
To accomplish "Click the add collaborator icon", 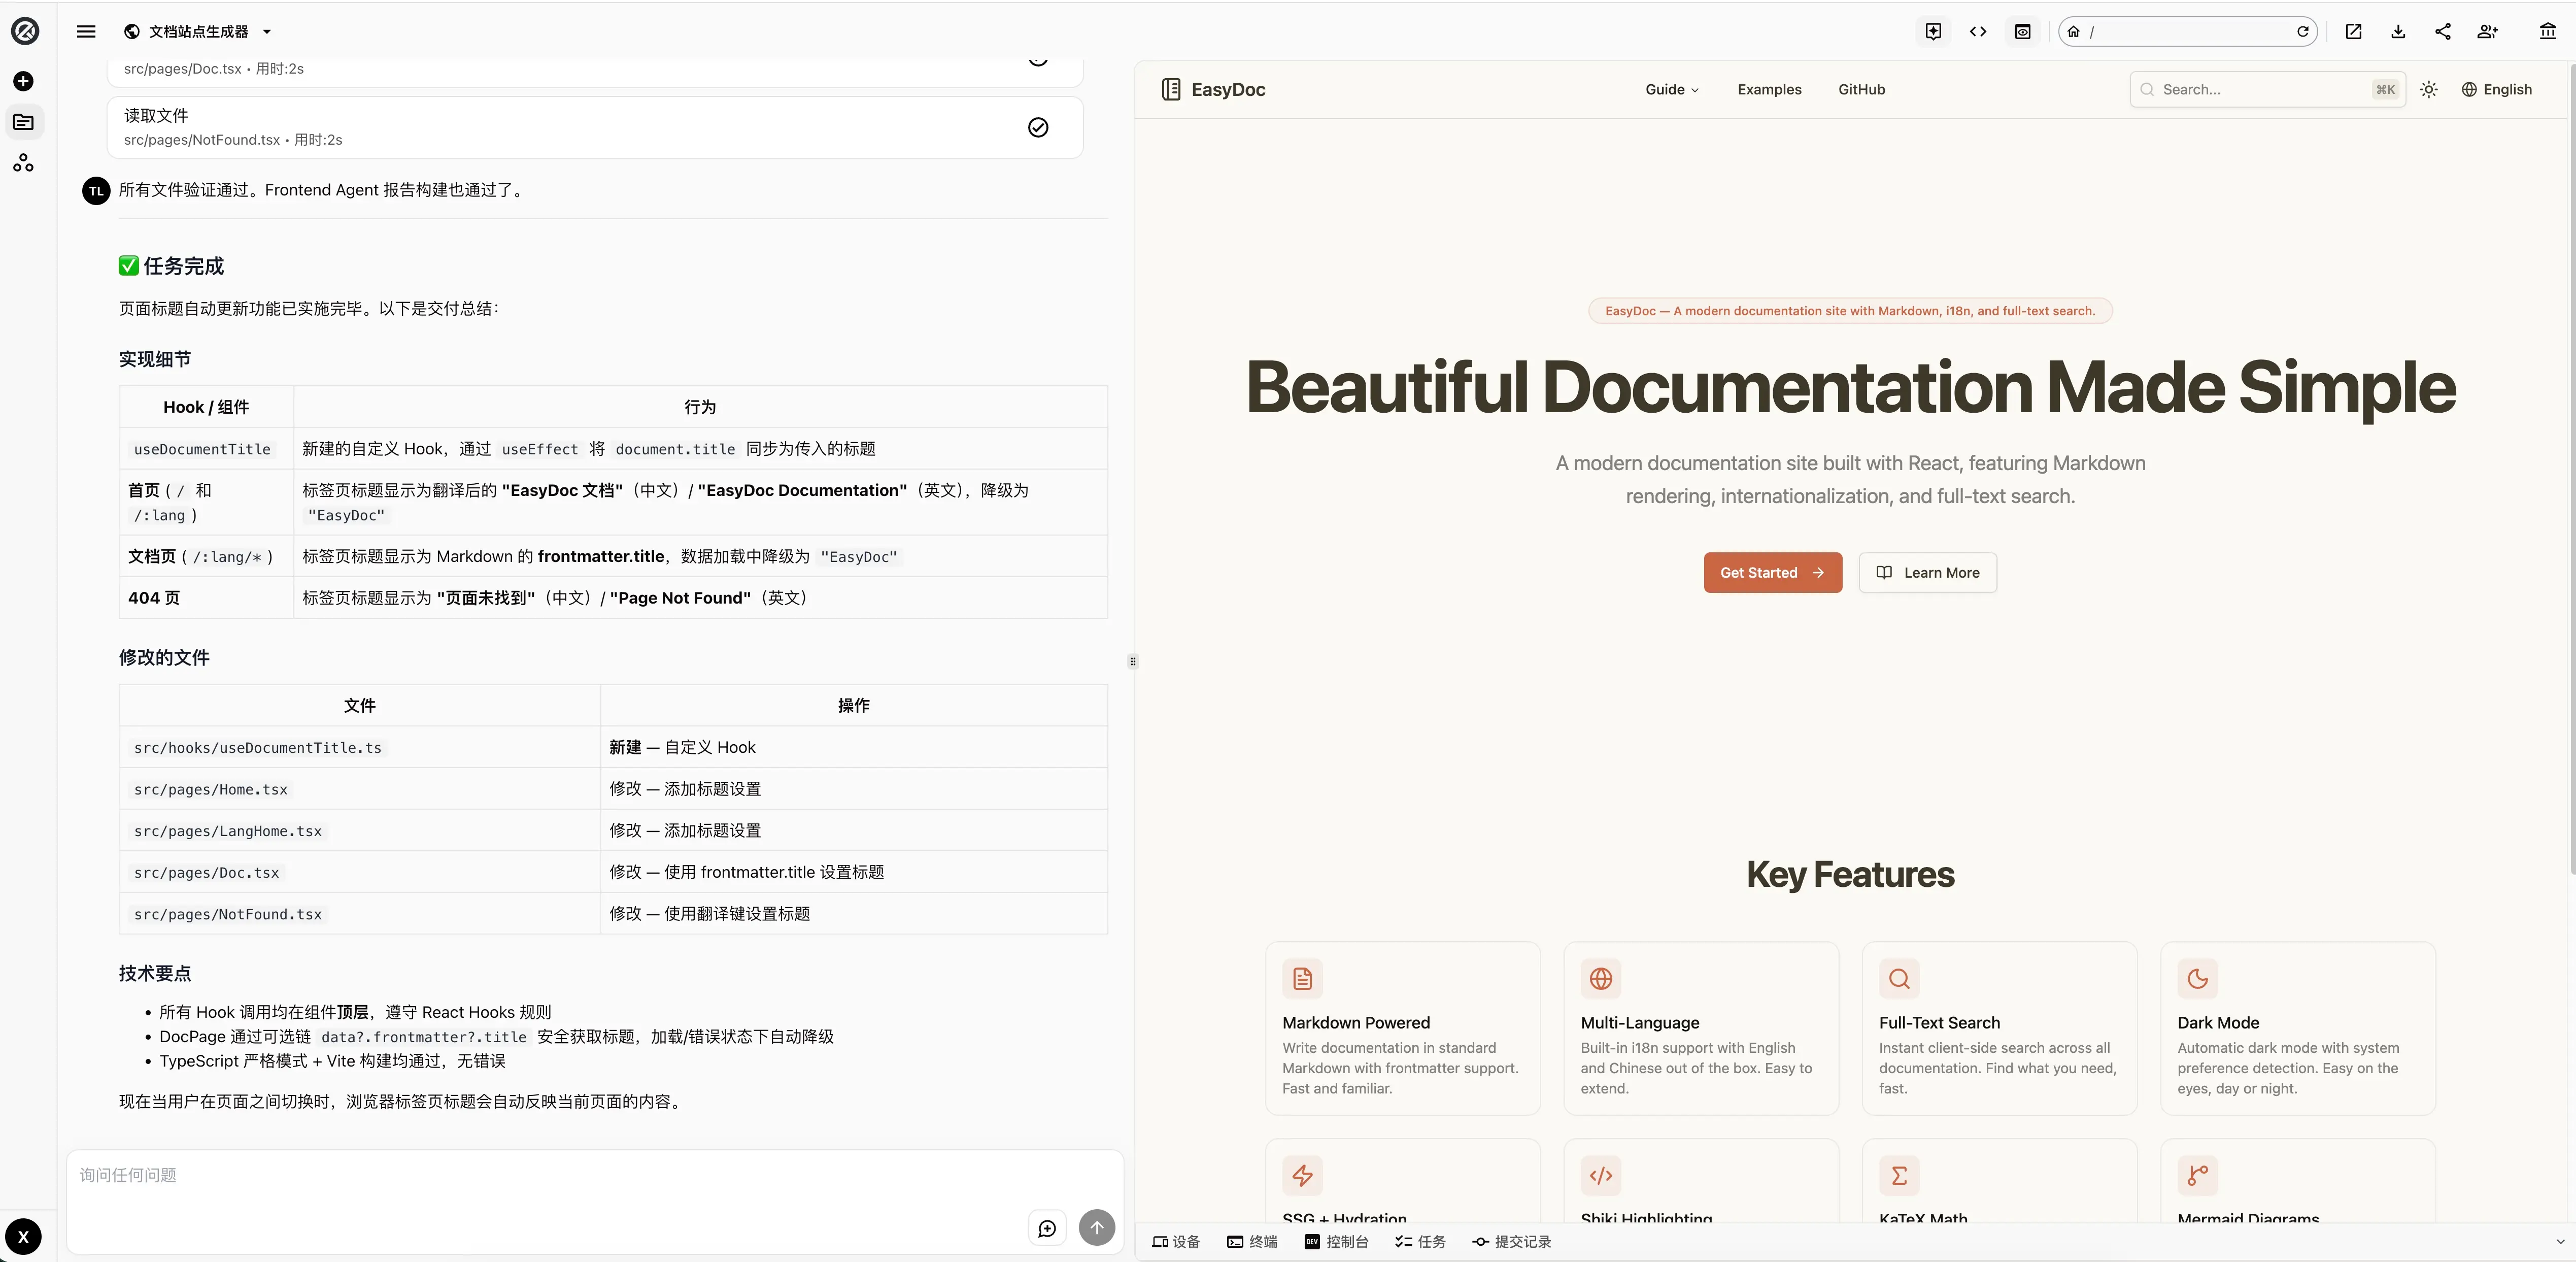I will click(2488, 31).
